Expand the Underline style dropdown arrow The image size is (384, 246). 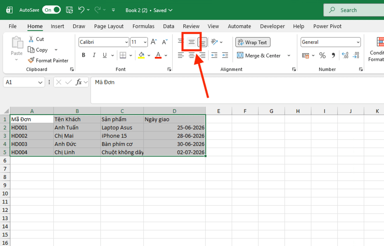[112, 56]
